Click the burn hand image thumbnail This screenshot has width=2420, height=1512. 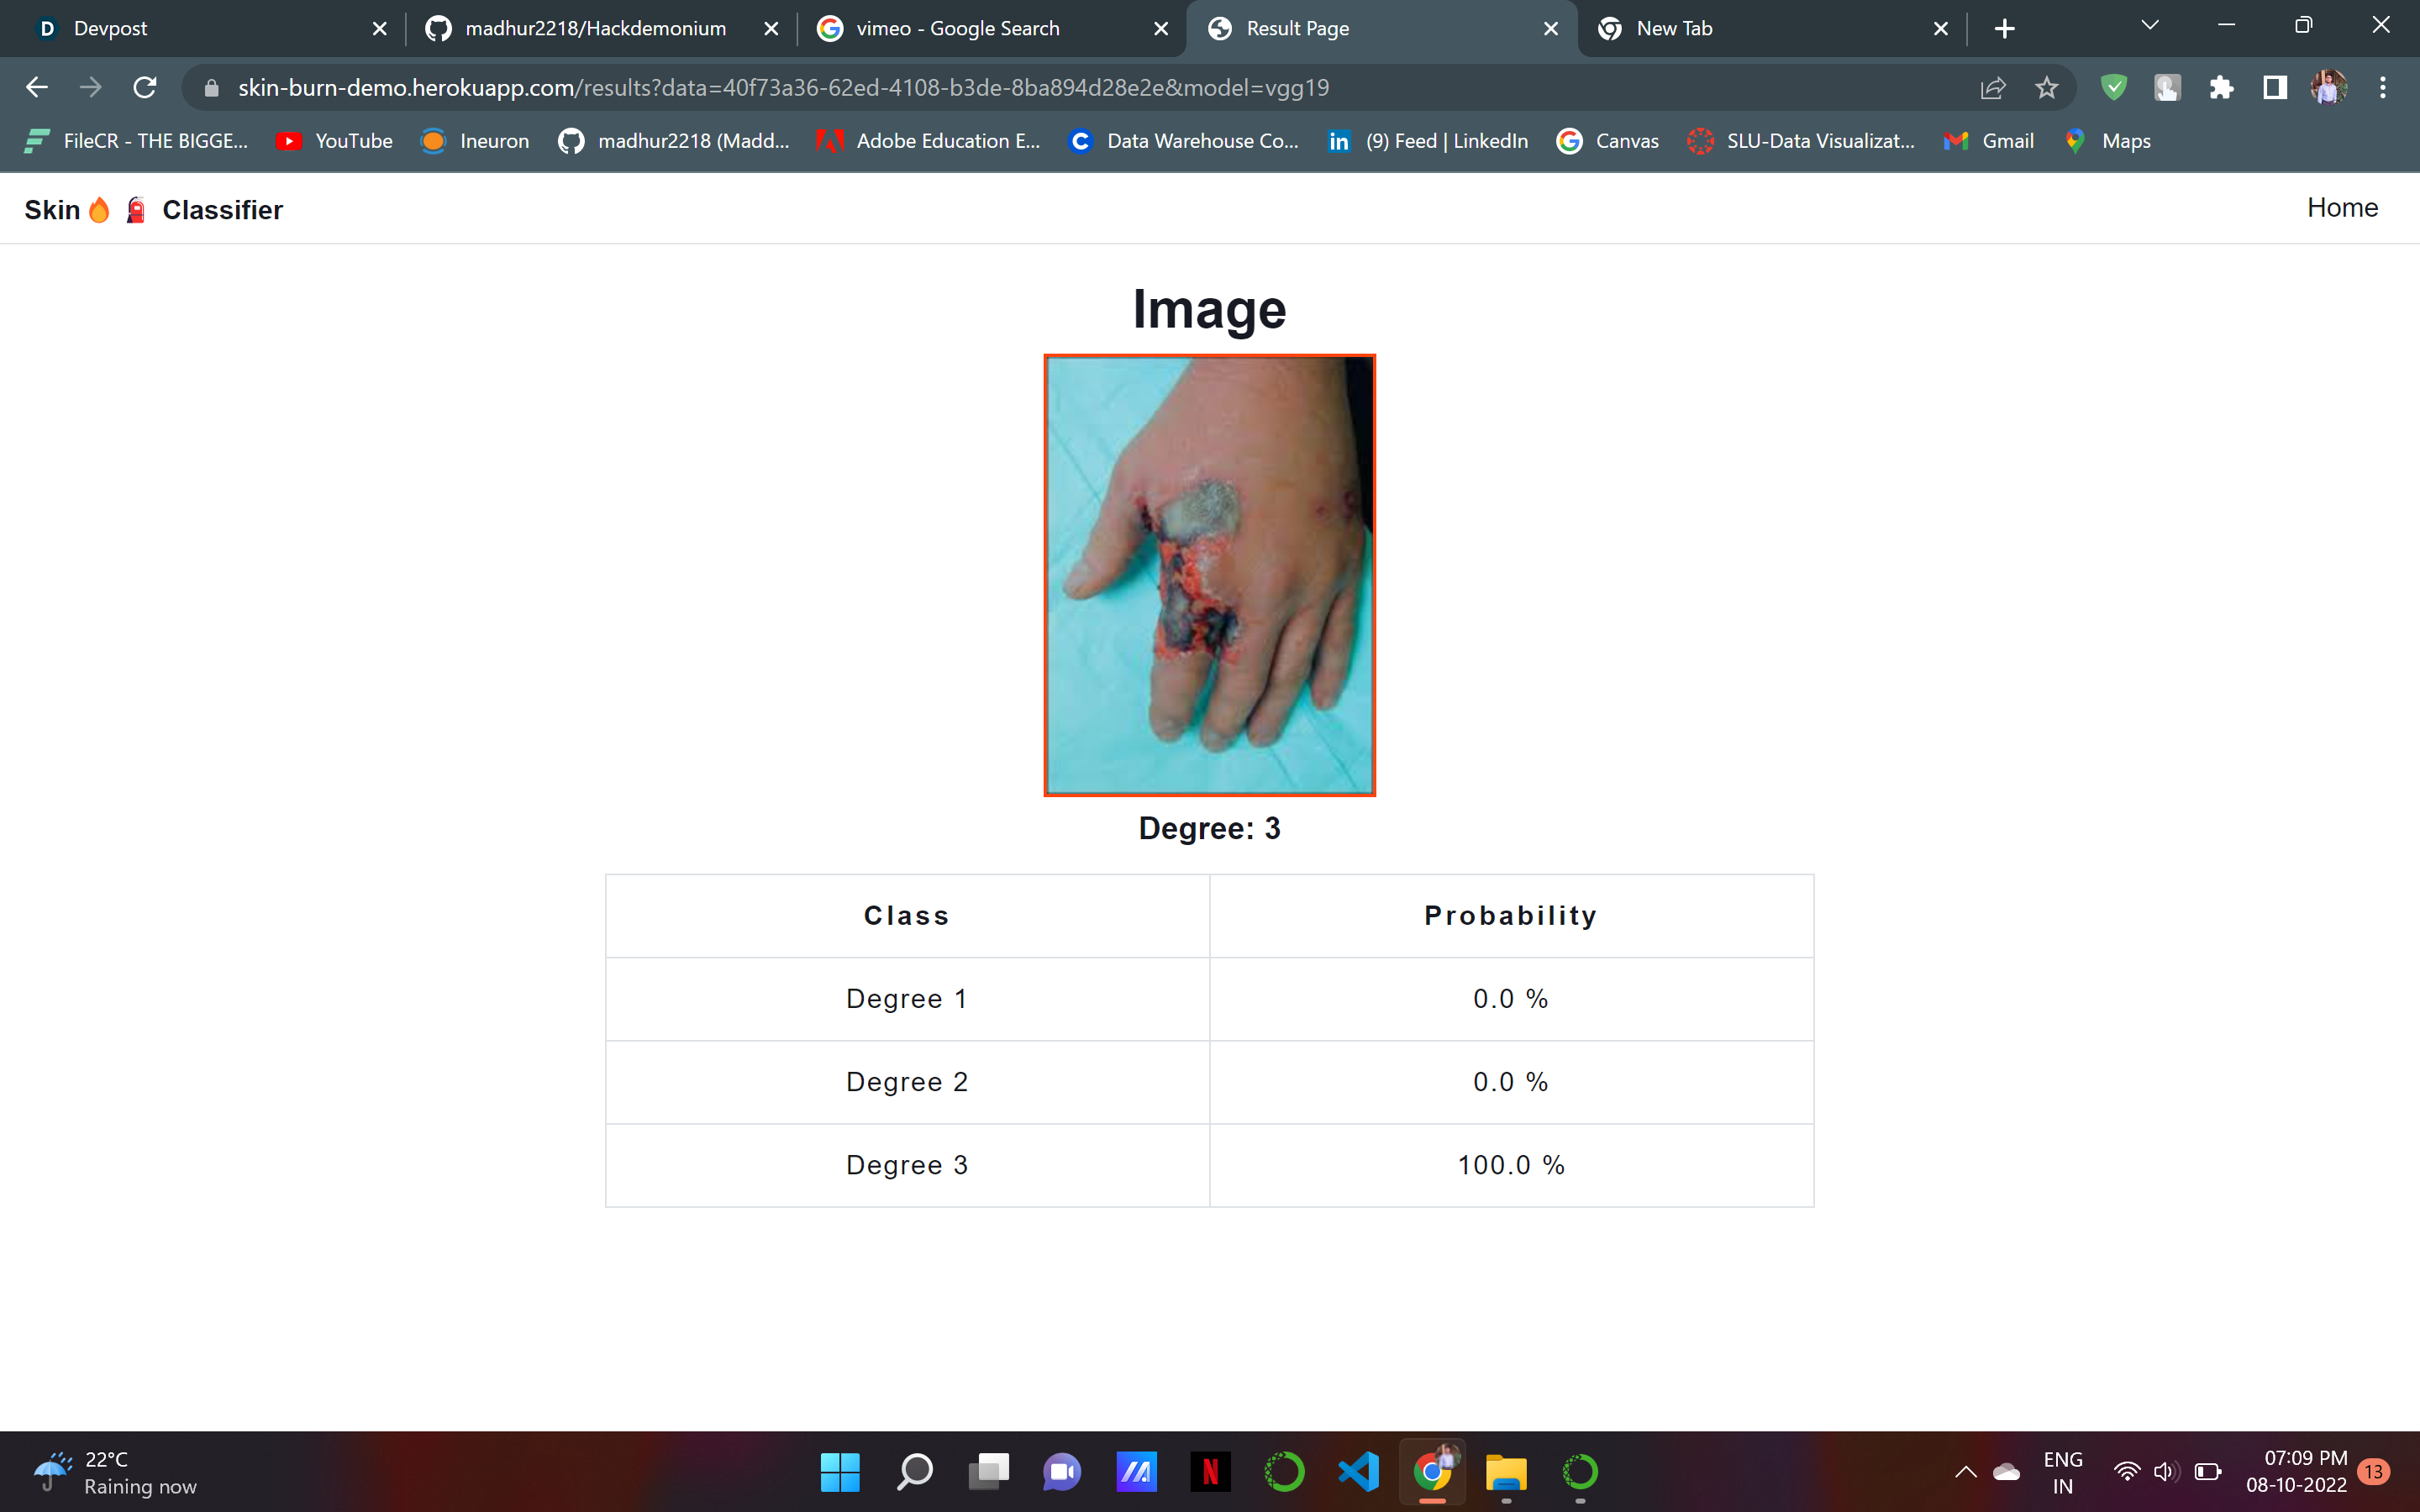(x=1209, y=575)
